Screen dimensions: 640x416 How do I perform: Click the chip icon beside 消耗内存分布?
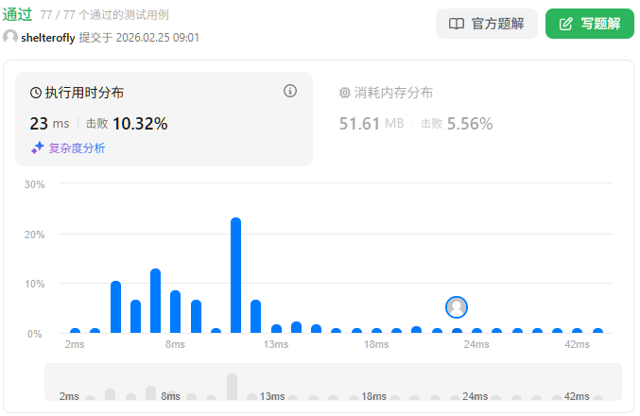344,93
